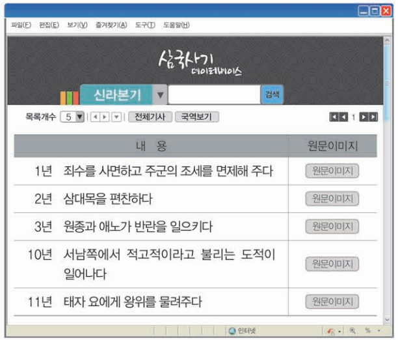Click the scrollbar up arrow
The image size is (398, 340).
[387, 40]
